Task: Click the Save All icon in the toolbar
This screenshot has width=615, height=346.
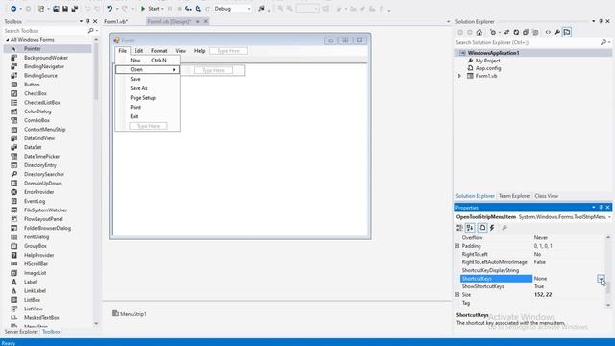Action: (x=75, y=9)
